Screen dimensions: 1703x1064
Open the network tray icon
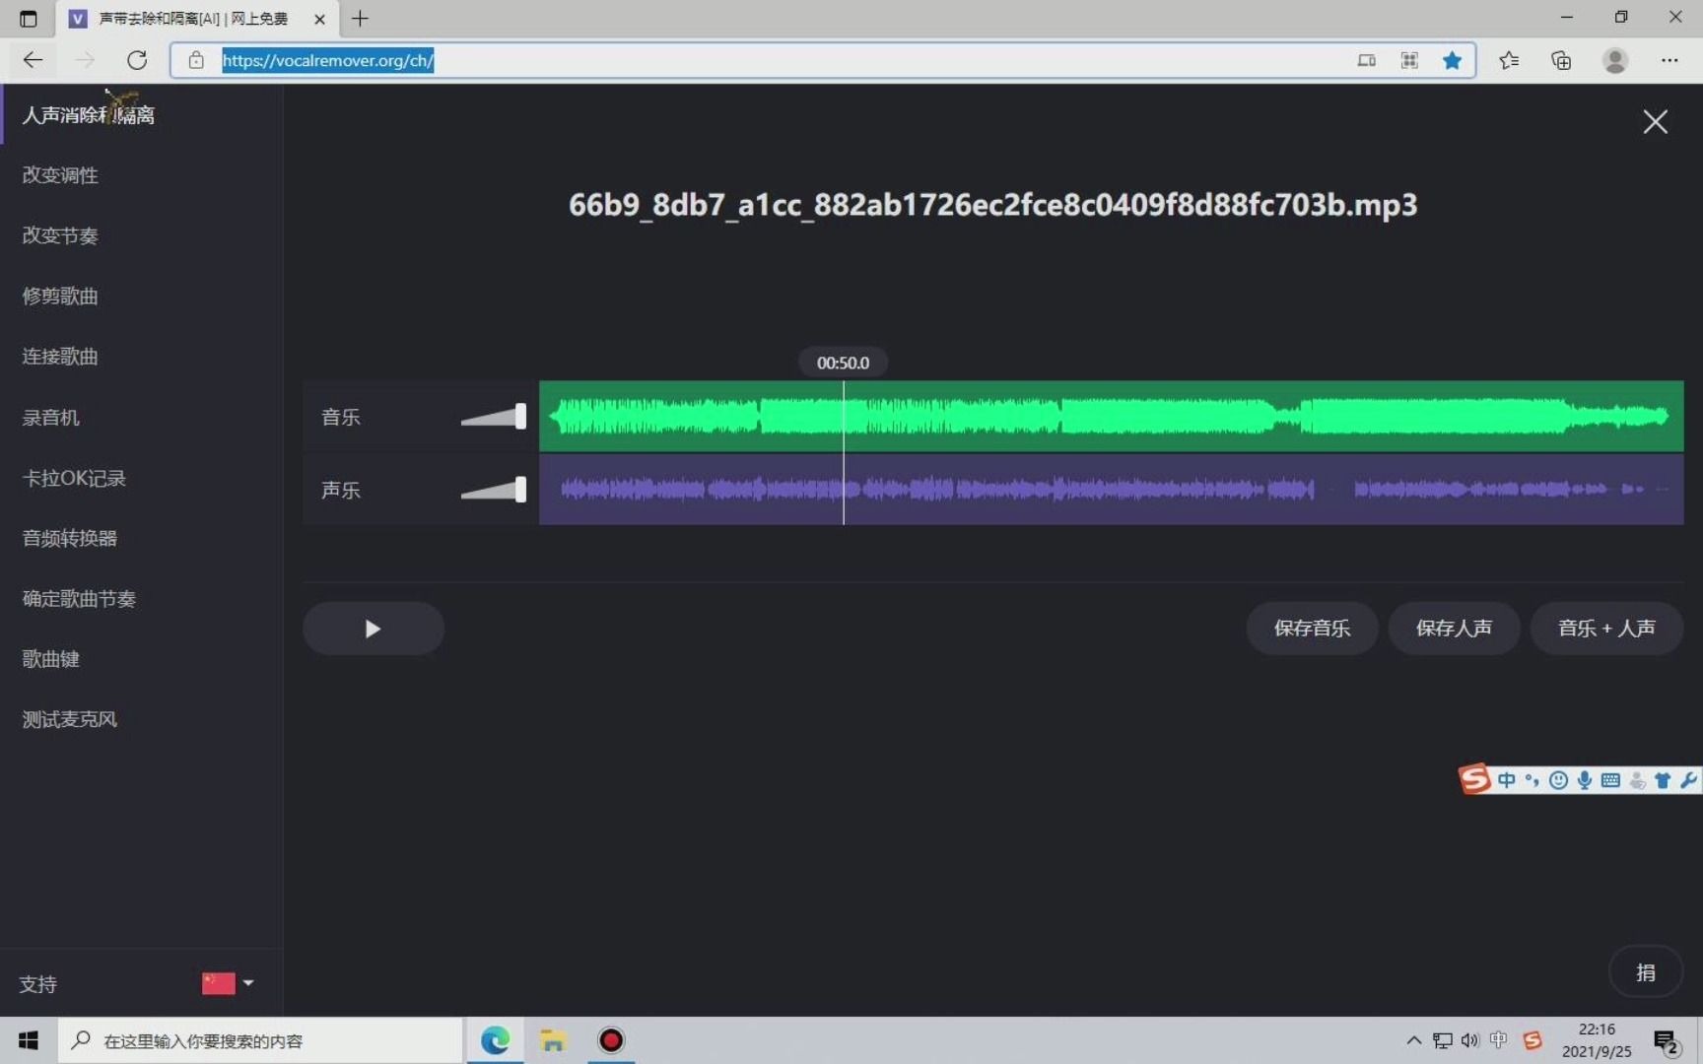tap(1442, 1040)
